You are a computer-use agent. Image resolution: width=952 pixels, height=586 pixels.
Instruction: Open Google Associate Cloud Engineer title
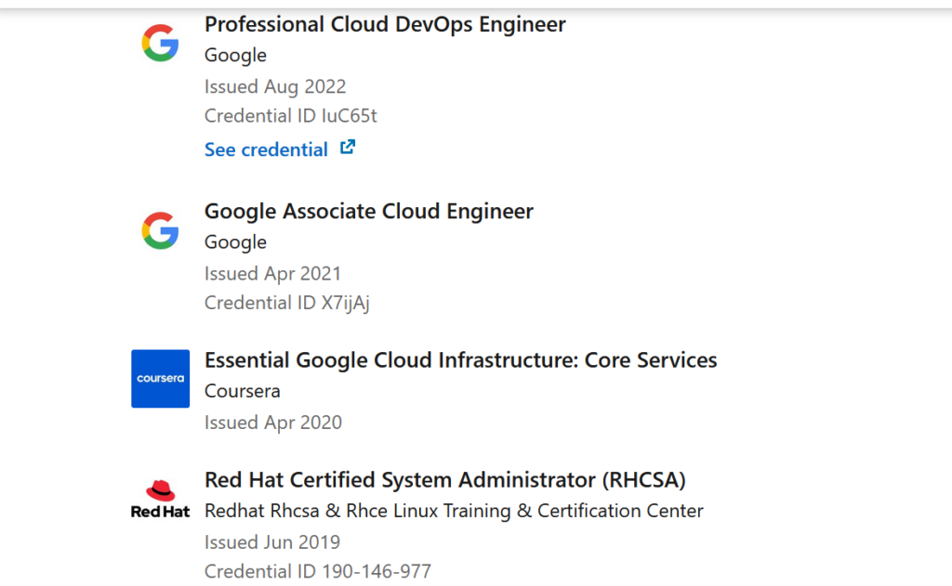[x=368, y=211]
